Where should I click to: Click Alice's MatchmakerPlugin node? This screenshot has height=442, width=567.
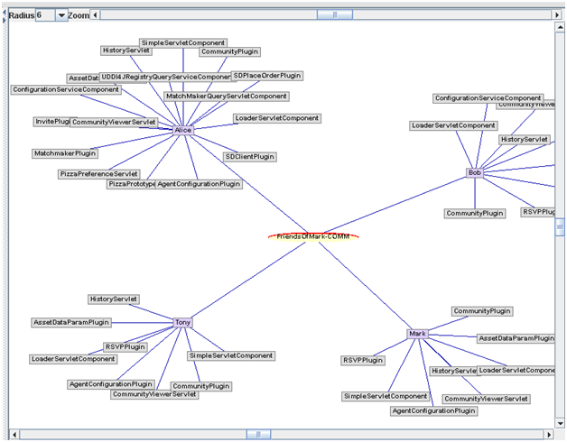pyautogui.click(x=64, y=154)
